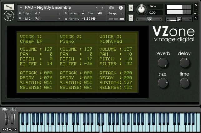Click Voice 1 PAN value 0
The width and height of the screenshot is (201, 133).
[x=51, y=54]
